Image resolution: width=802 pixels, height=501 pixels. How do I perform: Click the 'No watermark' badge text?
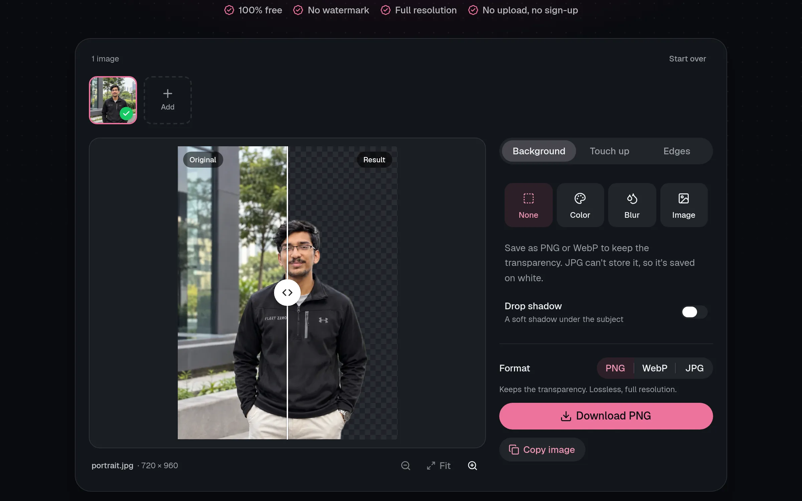(338, 10)
